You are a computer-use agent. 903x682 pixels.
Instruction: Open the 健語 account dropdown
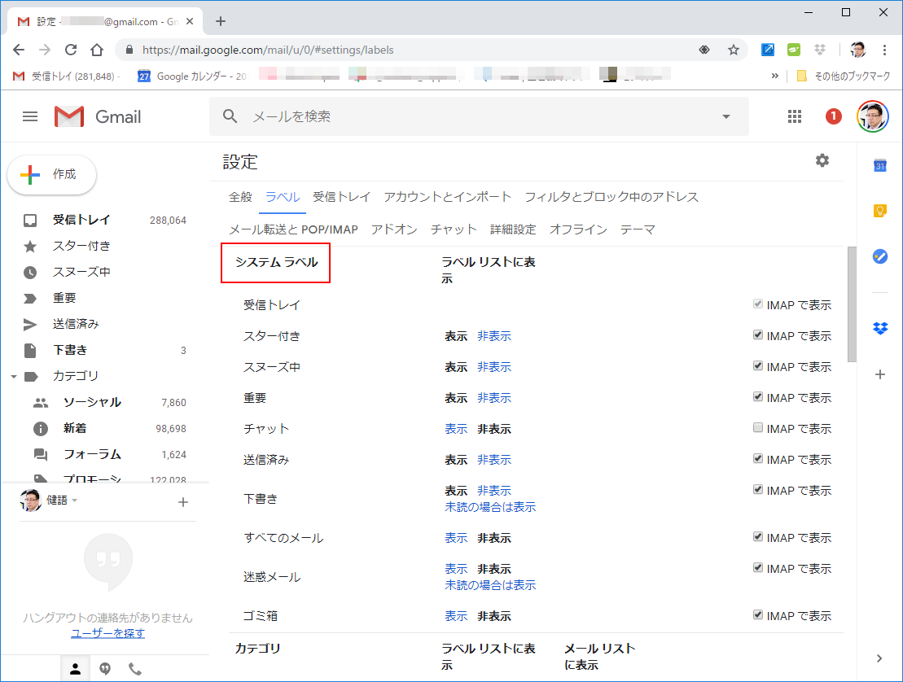[73, 500]
